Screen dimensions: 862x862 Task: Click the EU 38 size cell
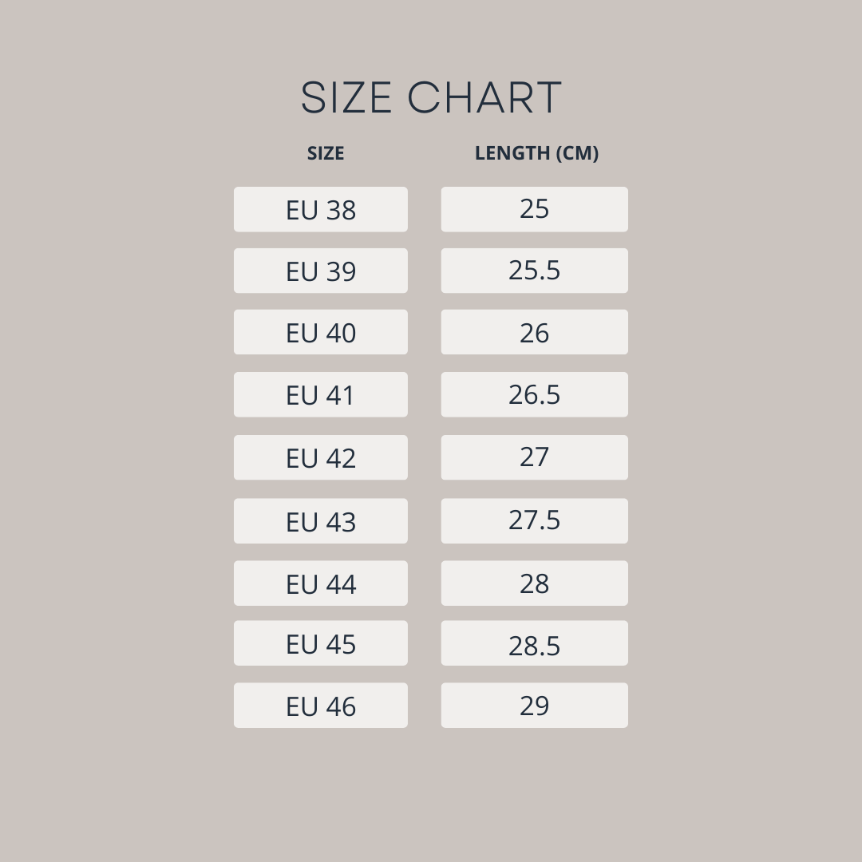[x=320, y=209]
